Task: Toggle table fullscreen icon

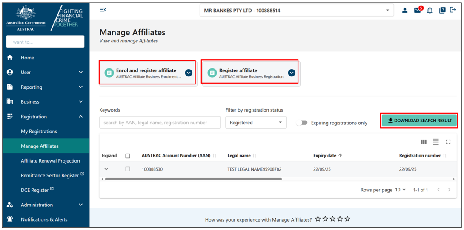Action: (x=448, y=142)
